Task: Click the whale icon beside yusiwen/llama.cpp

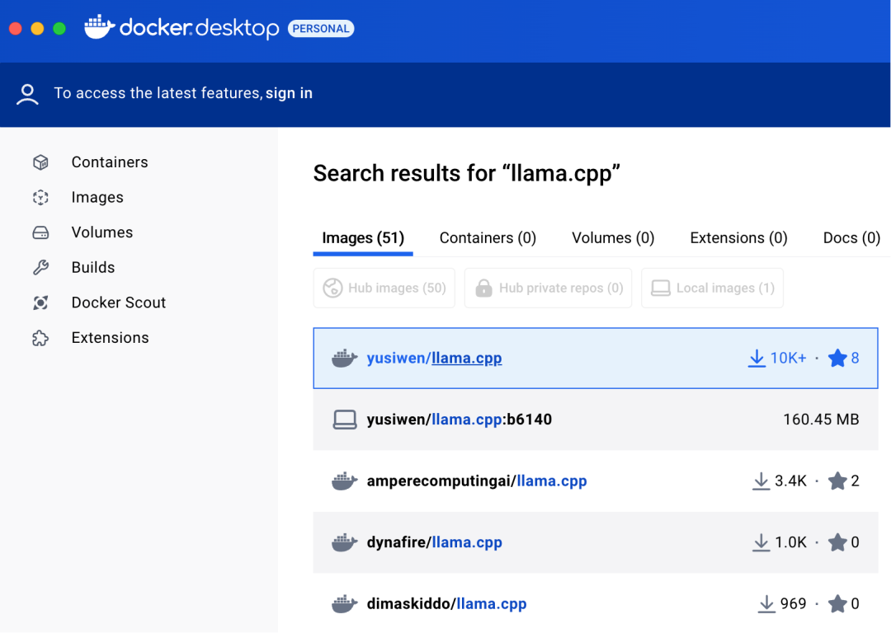Action: click(344, 359)
